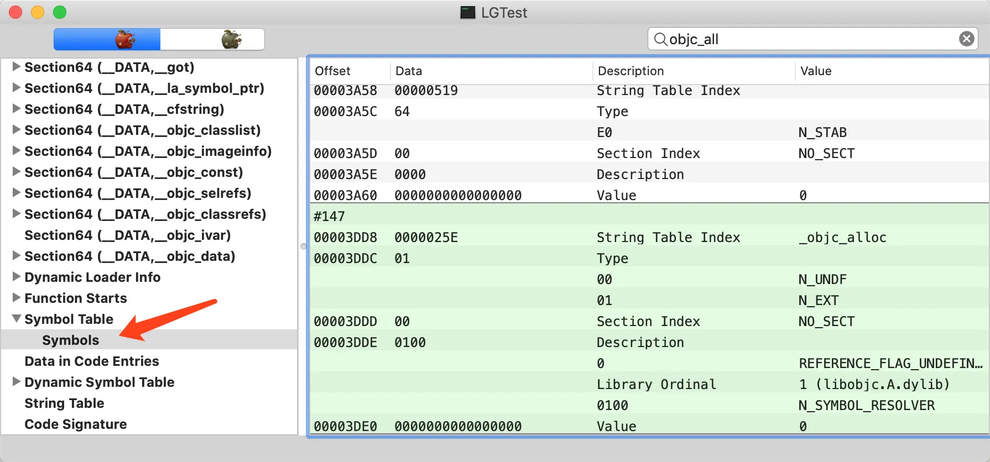This screenshot has height=462, width=990.
Task: Select Section64 (__DATA,__objc_selrefs) row
Action: click(x=138, y=193)
